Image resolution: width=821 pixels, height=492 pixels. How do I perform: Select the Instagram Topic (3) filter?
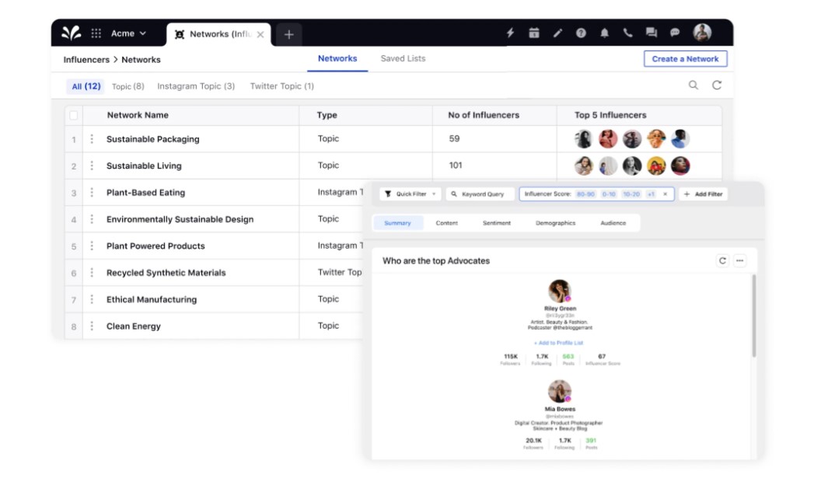coord(196,86)
